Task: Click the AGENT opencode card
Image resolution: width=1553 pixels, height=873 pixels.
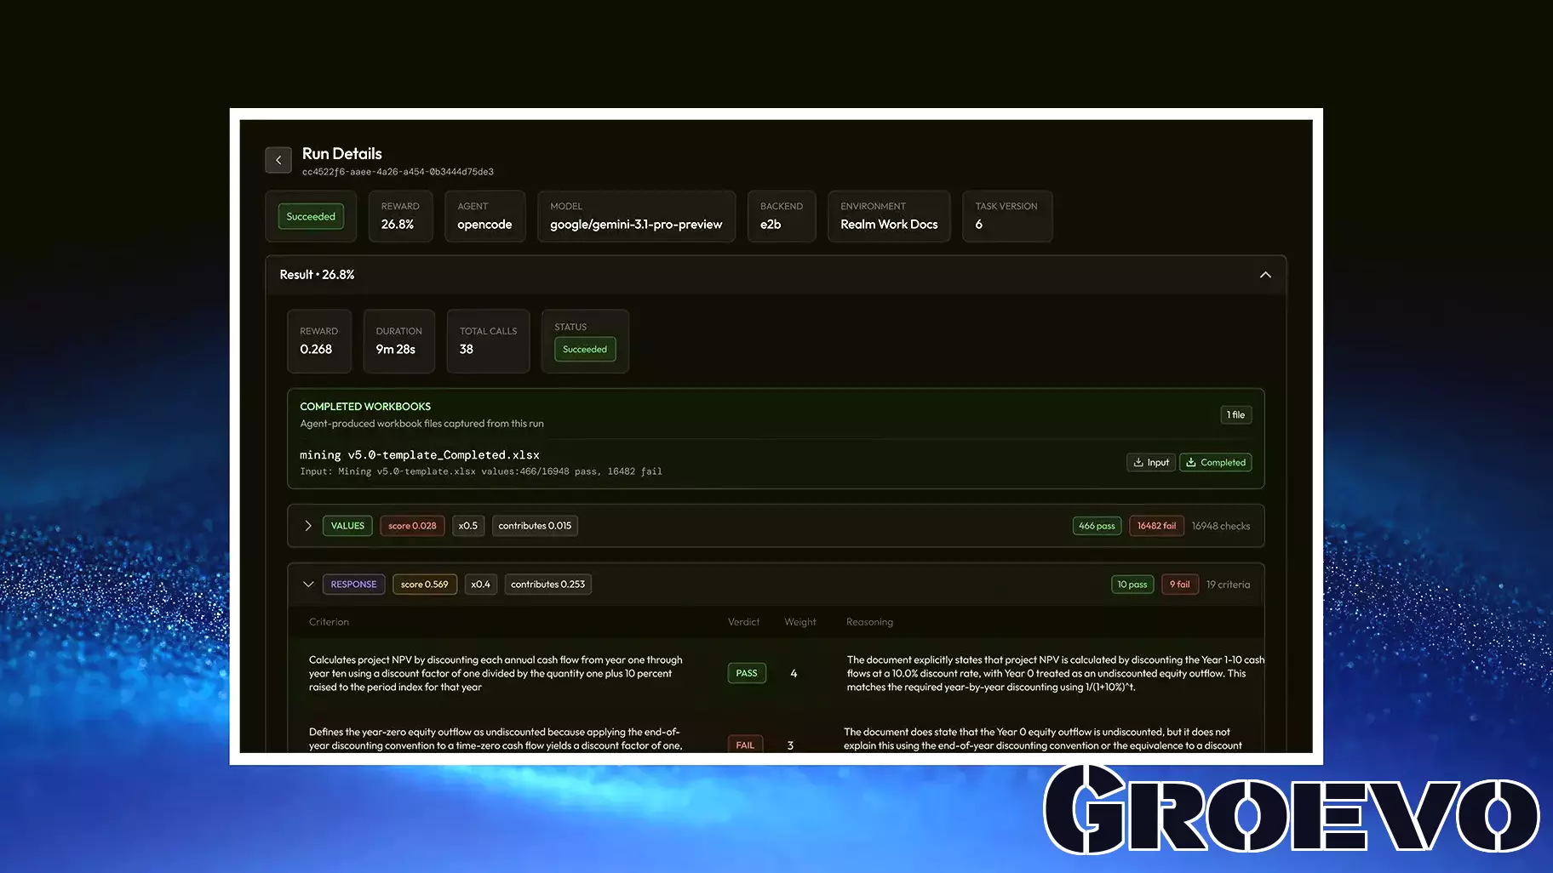Action: pos(484,216)
